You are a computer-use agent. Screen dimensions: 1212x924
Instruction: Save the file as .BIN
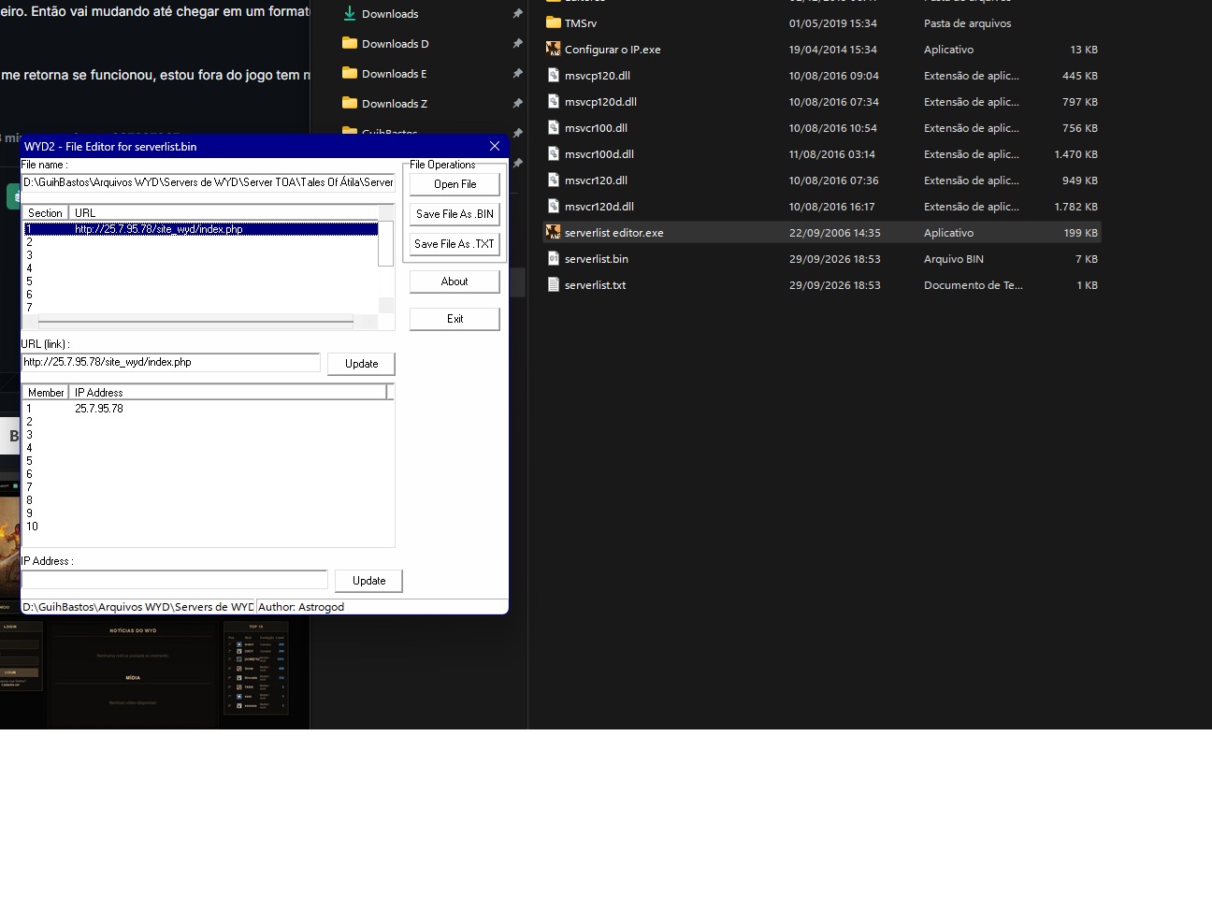coord(454,214)
